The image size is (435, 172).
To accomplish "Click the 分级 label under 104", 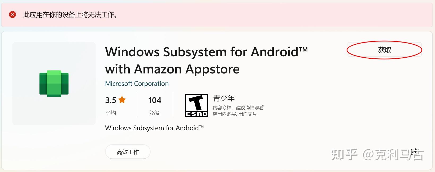I will click(x=154, y=113).
